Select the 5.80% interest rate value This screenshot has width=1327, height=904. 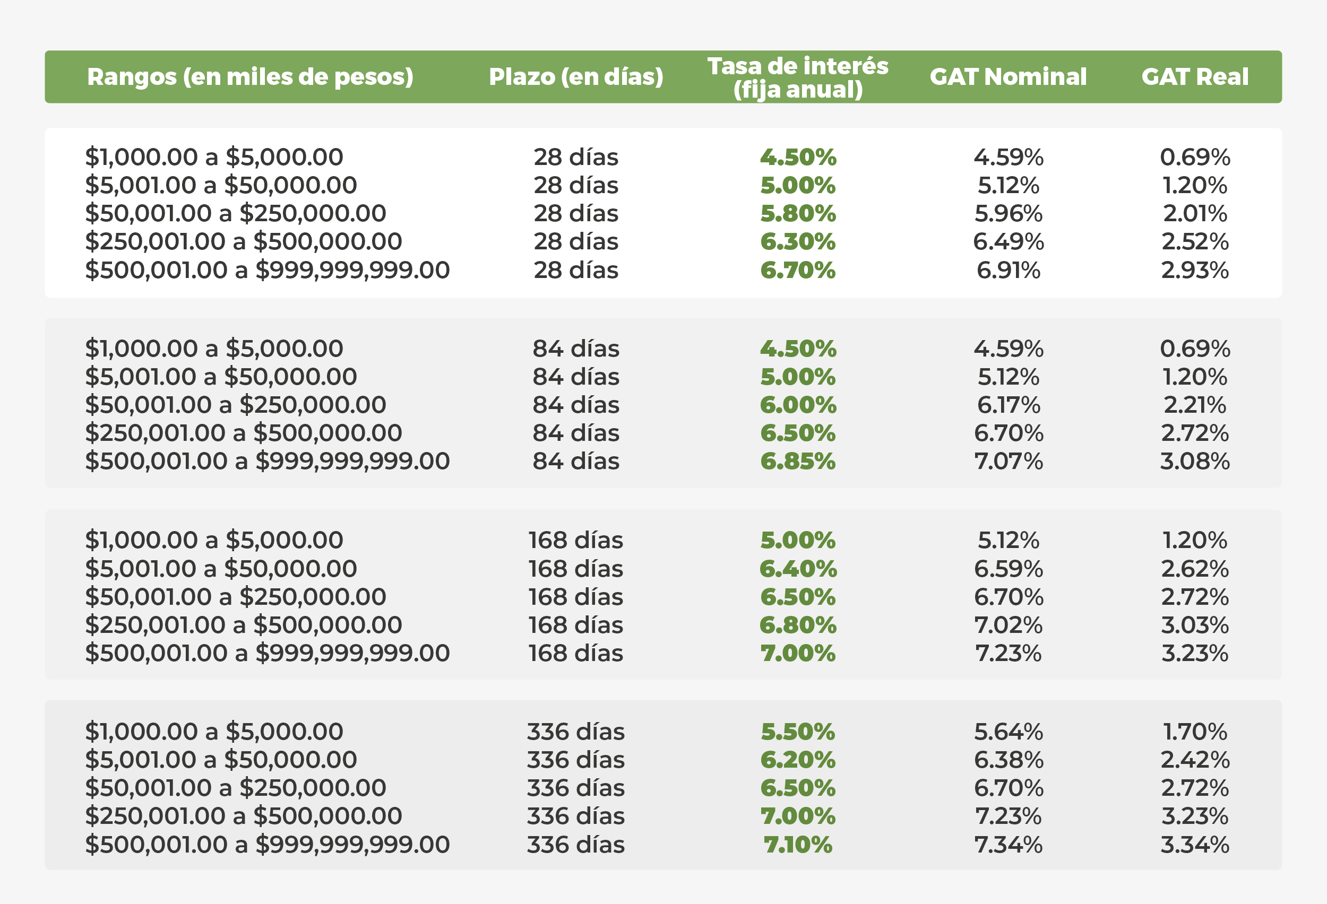(x=798, y=213)
